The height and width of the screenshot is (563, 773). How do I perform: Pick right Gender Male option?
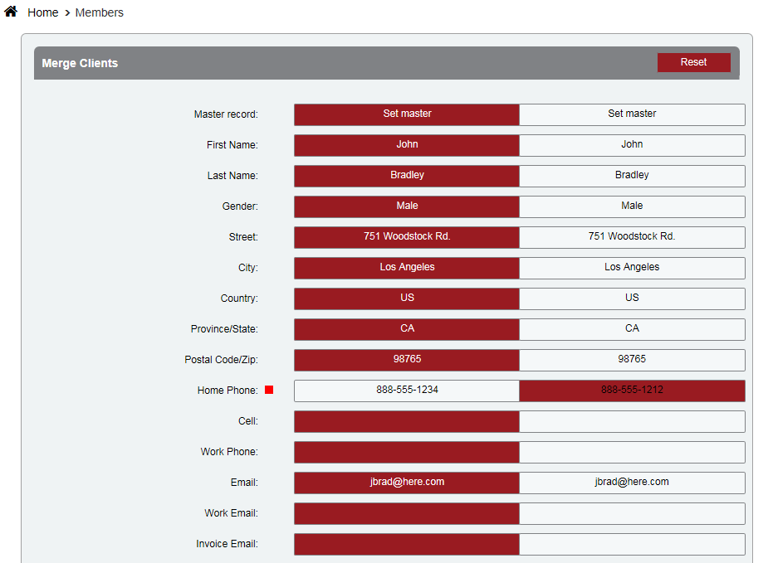pyautogui.click(x=632, y=206)
